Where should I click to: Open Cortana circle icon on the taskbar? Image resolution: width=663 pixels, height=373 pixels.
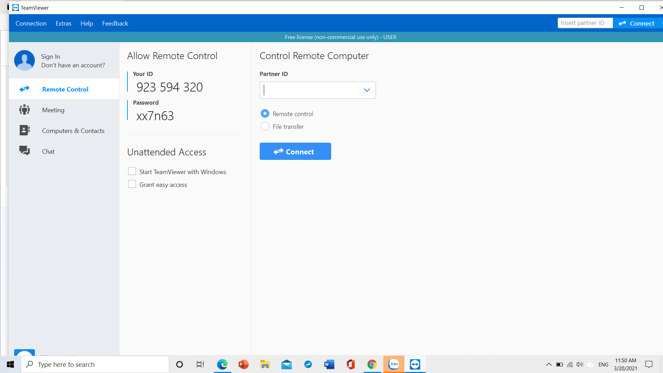[180, 364]
